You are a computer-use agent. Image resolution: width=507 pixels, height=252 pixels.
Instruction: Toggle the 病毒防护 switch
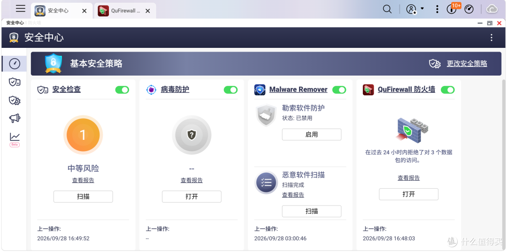(231, 90)
